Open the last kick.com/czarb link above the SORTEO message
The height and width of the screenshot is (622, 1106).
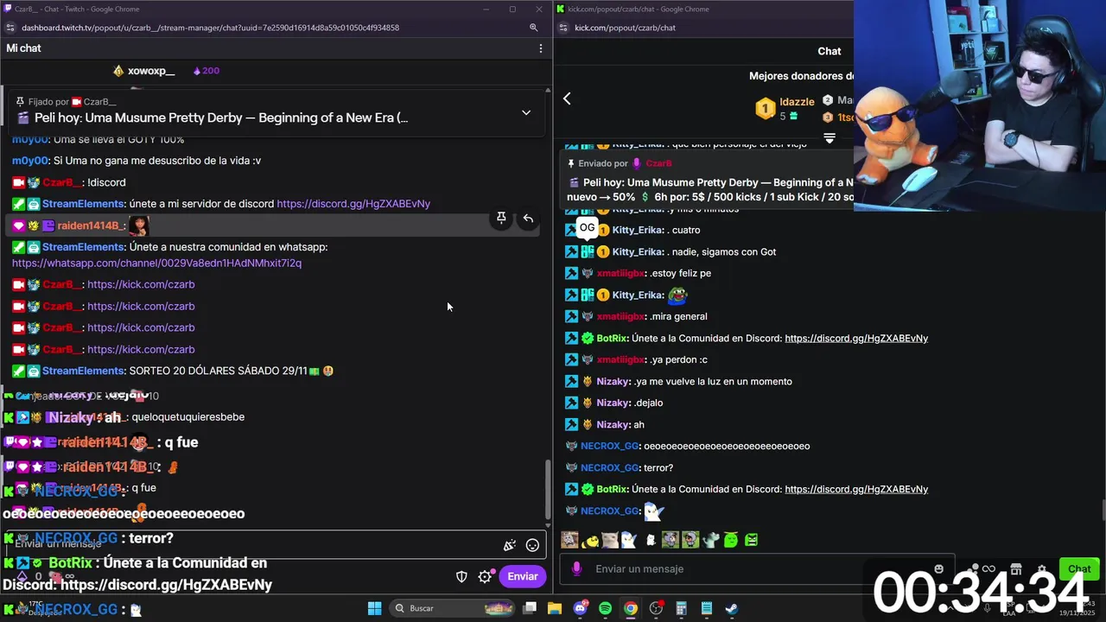tap(141, 349)
